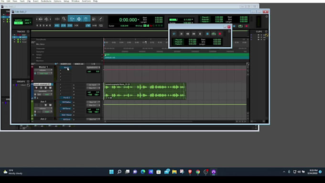Open the Window menu
The width and height of the screenshot is (325, 183).
click(x=76, y=1)
